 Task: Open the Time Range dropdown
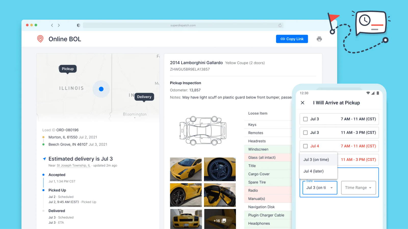point(359,188)
